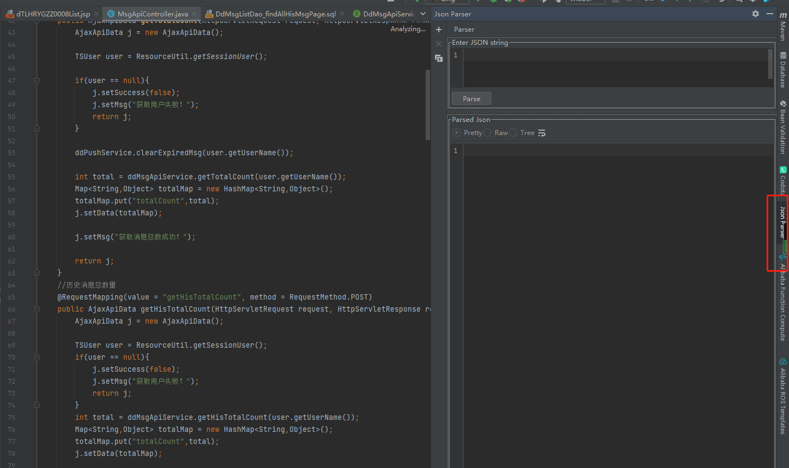Screen dimensions: 789x468
Task: Click the new window icon in Json Parser
Action: pos(439,58)
